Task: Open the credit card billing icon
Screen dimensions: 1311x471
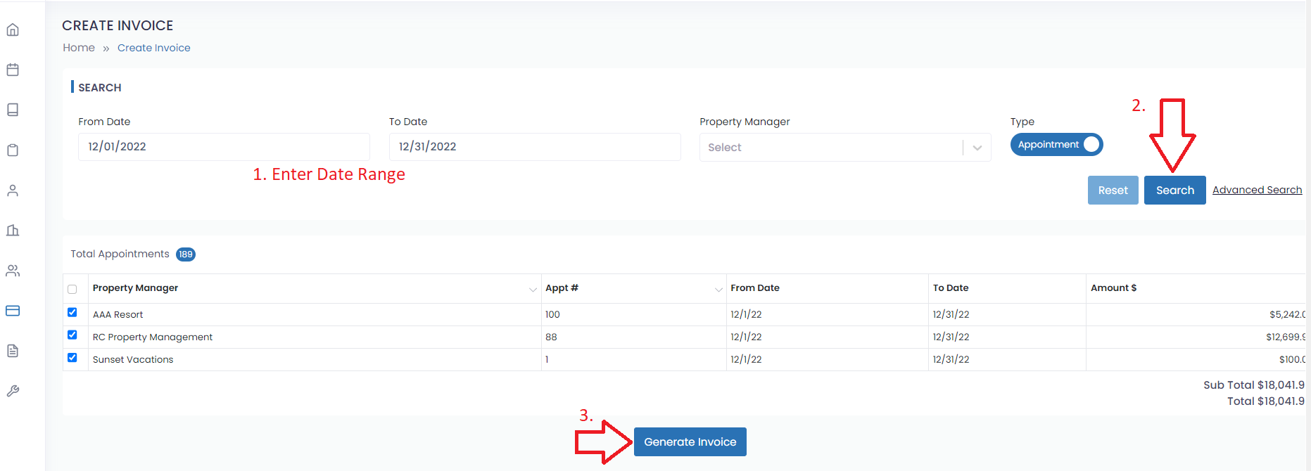Action: 13,311
